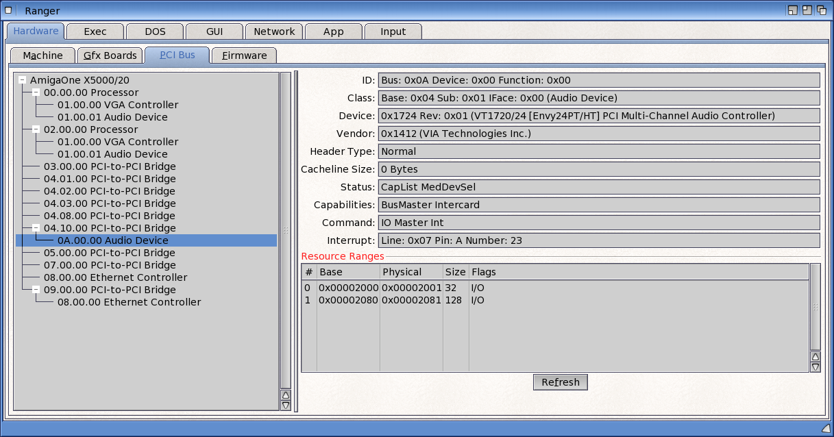Collapse the 04.10.00 PCI-to-PCI Bridge node
The image size is (834, 437).
[x=36, y=228]
